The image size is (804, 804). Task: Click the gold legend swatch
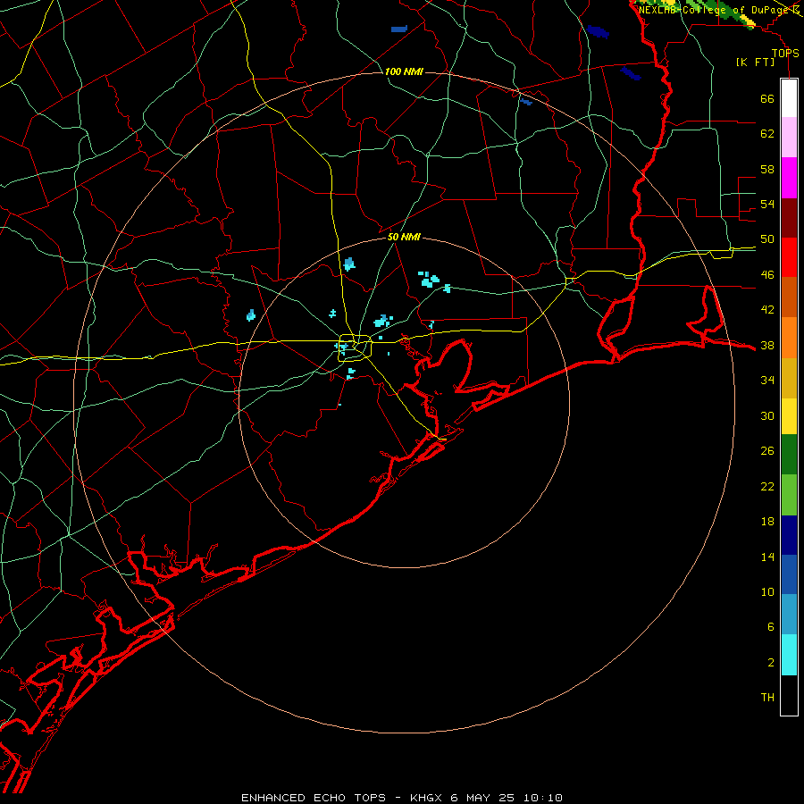click(x=789, y=378)
